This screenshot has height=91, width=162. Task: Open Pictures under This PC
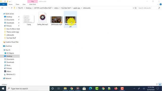(x=9, y=68)
